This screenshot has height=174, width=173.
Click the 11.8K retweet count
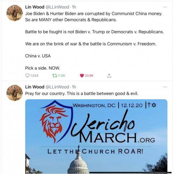(x=61, y=76)
